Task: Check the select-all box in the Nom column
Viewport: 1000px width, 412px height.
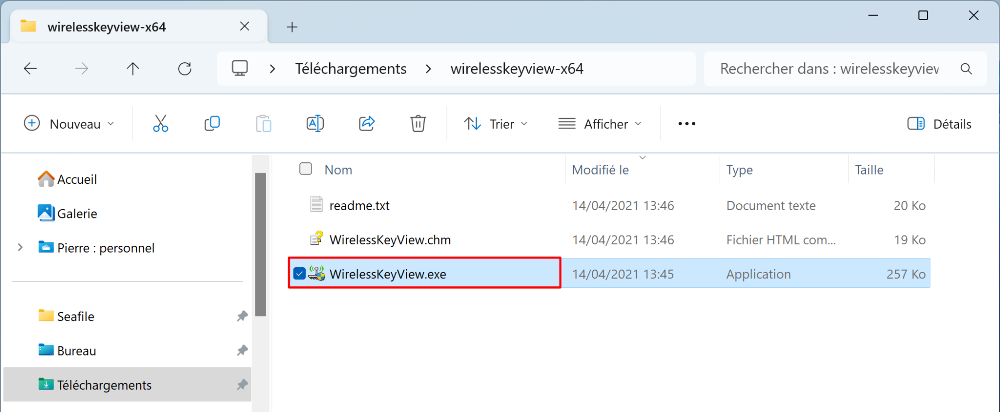Action: [x=305, y=169]
